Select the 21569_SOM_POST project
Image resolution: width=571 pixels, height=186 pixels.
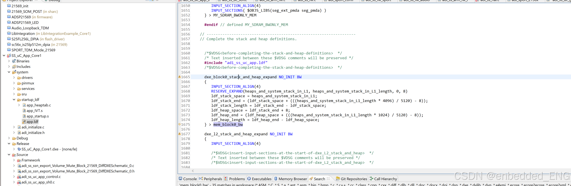[32, 11]
